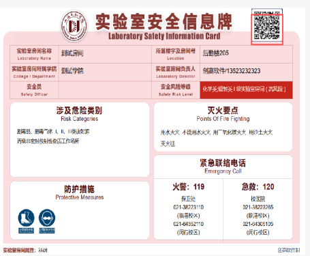Click the fire alarm number 火警: 119

pyautogui.click(x=188, y=187)
